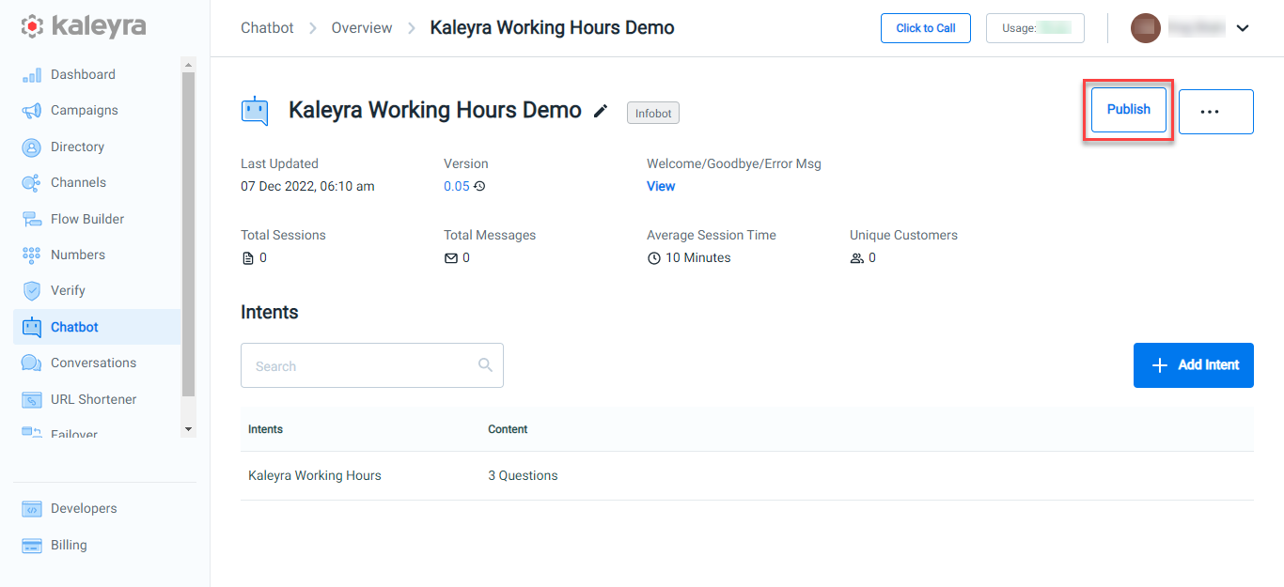Click the 10 Minutes session time value
Image resolution: width=1284 pixels, height=587 pixels.
(x=697, y=257)
